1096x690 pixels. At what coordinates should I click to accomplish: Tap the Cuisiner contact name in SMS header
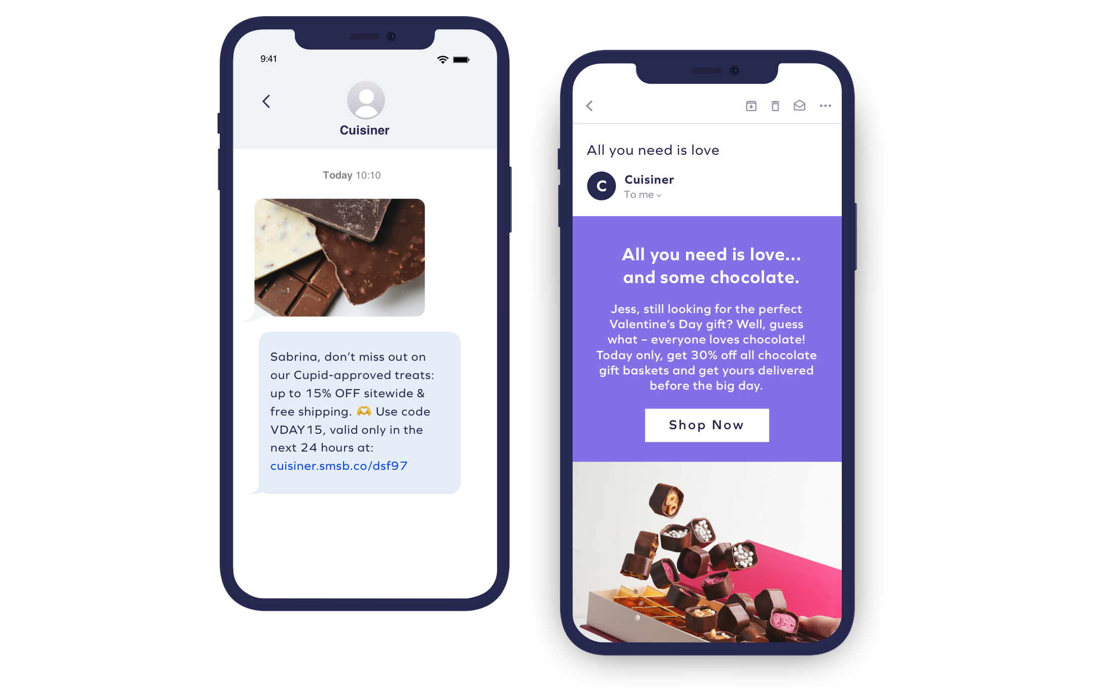pos(364,130)
